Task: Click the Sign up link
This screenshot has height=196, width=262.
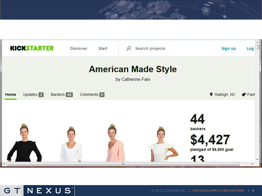Action: (229, 48)
